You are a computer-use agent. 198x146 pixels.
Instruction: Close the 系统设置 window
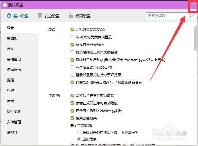pyautogui.click(x=193, y=5)
